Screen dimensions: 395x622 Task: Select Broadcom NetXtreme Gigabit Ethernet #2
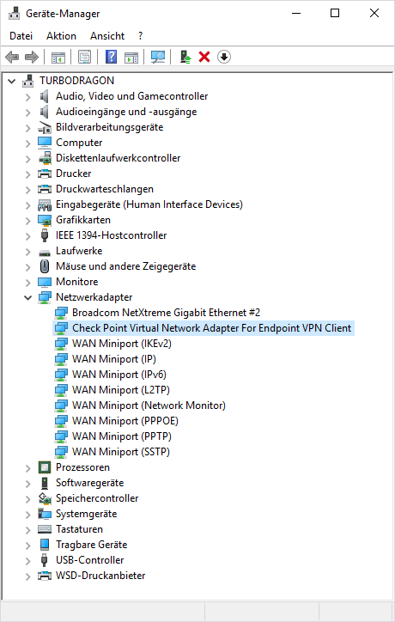(166, 313)
